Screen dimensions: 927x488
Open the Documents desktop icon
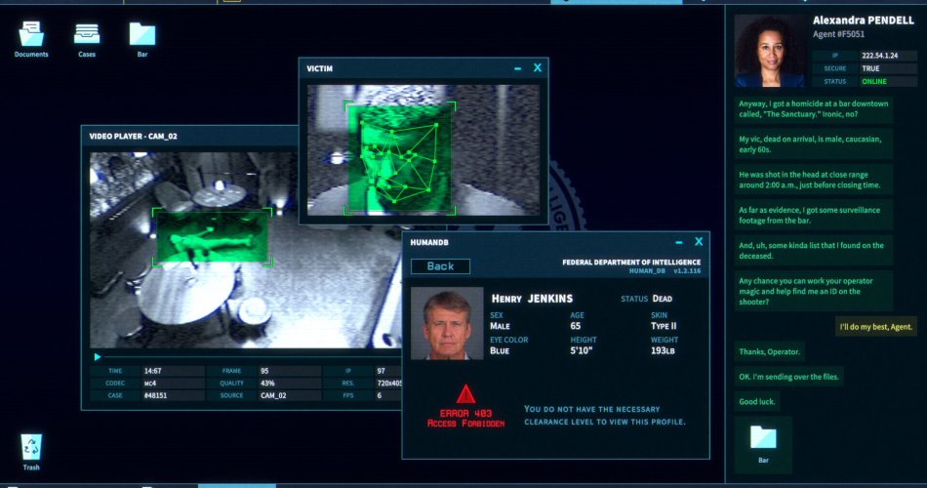(31, 38)
